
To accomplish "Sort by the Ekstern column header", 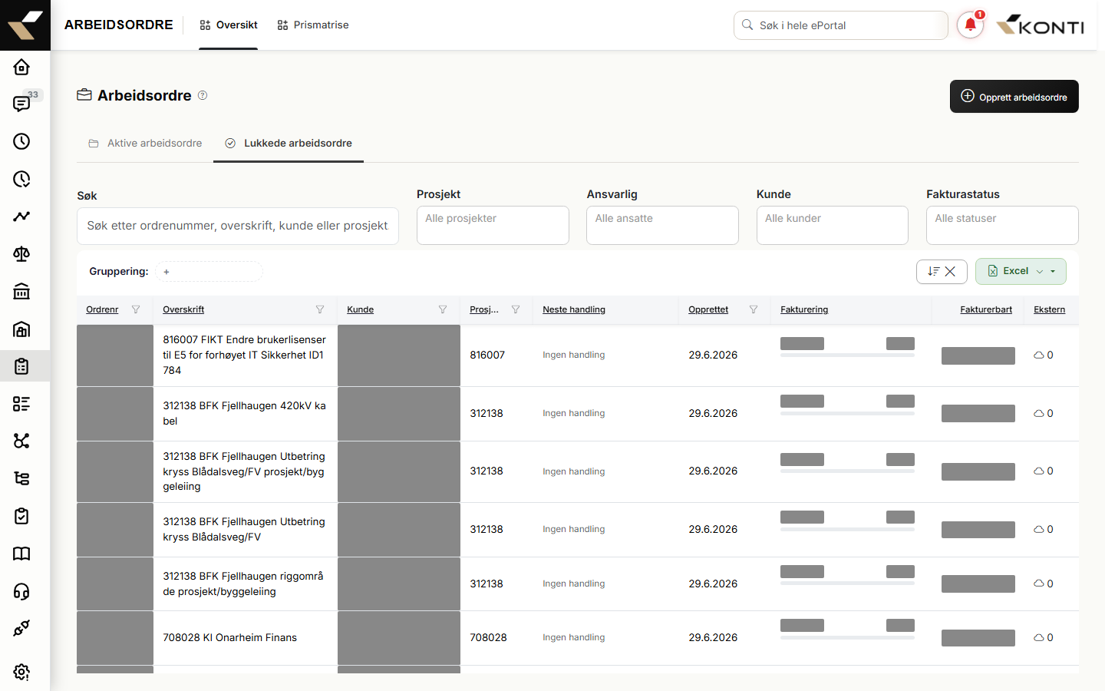I will [x=1049, y=309].
